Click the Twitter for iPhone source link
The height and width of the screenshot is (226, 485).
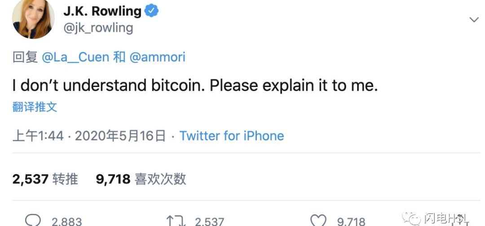coord(232,135)
